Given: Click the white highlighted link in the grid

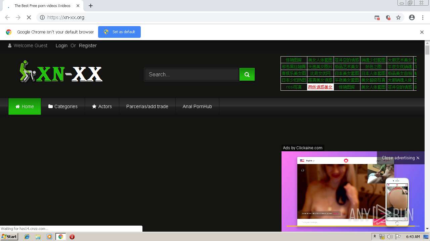Looking at the screenshot, I should tap(320, 87).
